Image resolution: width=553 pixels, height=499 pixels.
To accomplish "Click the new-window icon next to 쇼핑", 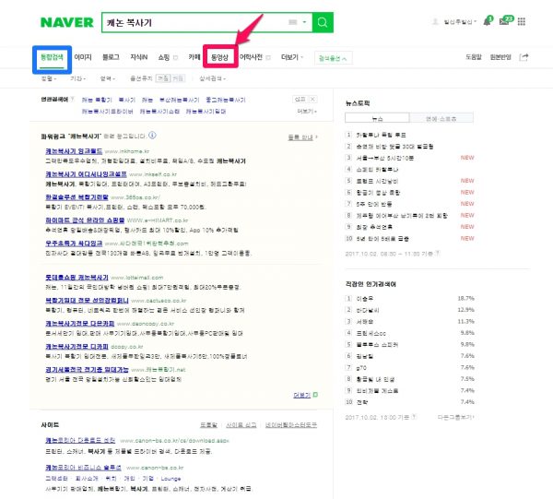I will (x=175, y=58).
